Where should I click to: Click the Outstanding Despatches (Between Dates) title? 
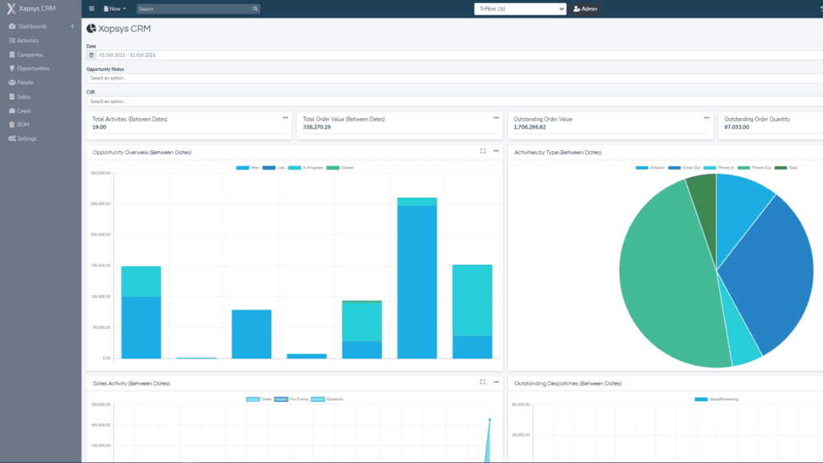coord(568,383)
